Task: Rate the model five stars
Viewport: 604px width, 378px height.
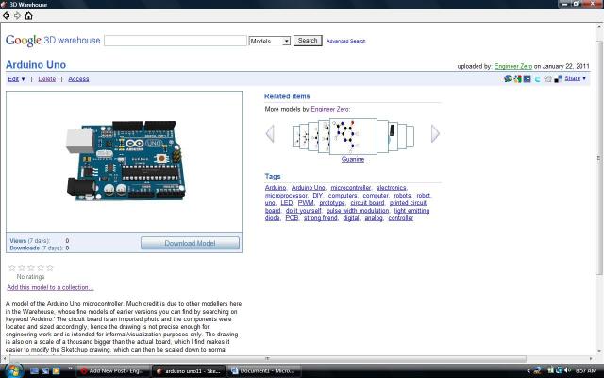Action: [x=50, y=267]
